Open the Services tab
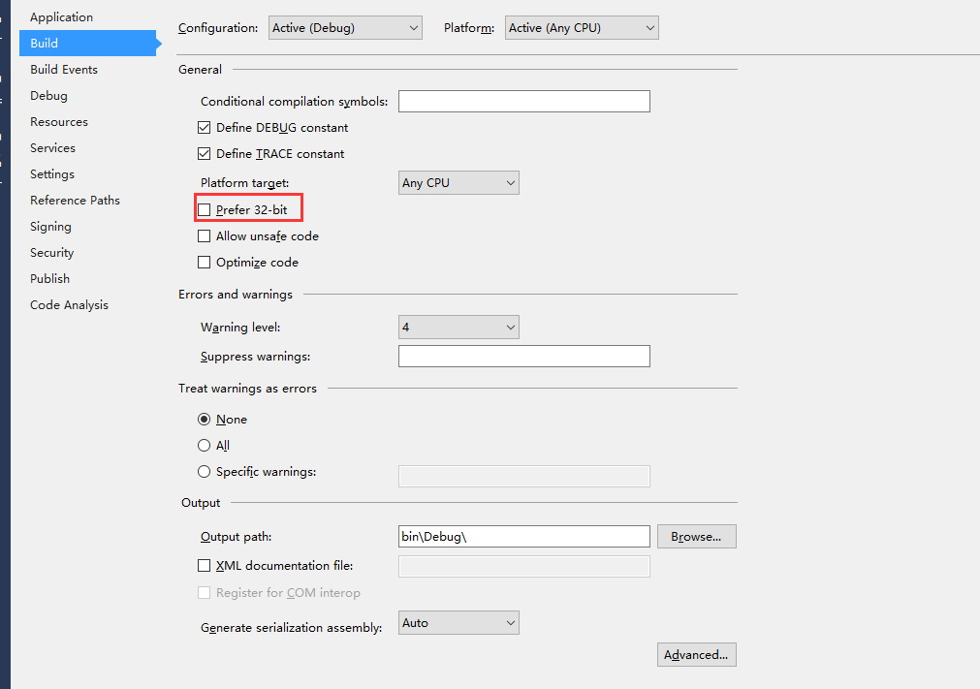980x689 pixels. click(x=52, y=148)
